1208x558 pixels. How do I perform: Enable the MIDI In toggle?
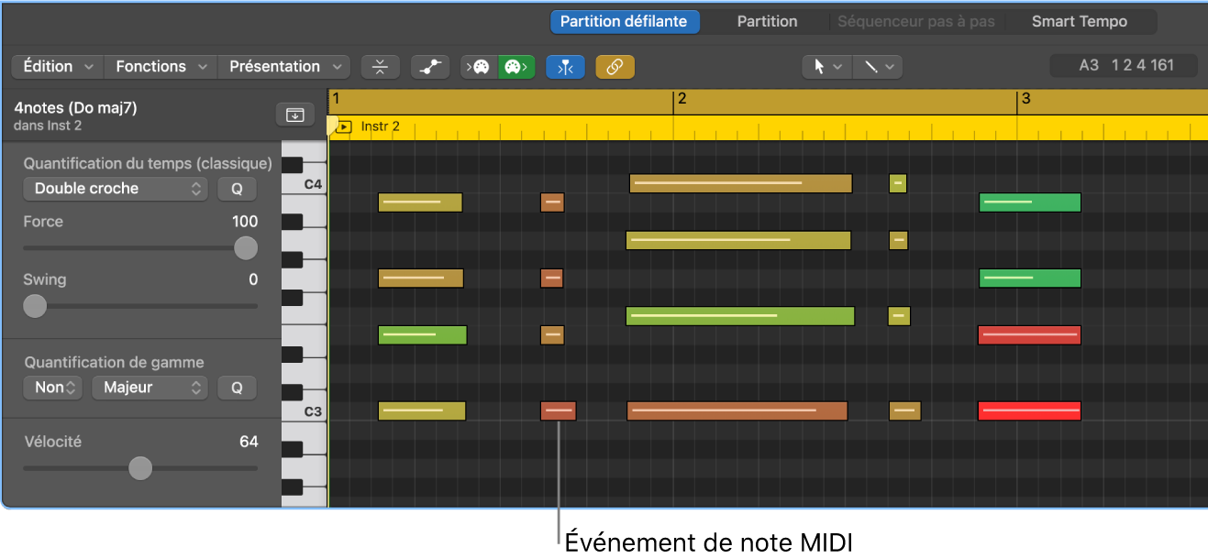[478, 66]
